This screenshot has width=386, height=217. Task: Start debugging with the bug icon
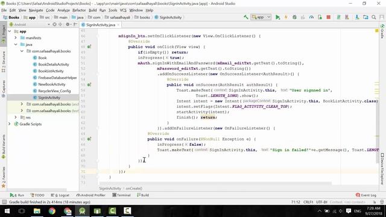pos(294,17)
